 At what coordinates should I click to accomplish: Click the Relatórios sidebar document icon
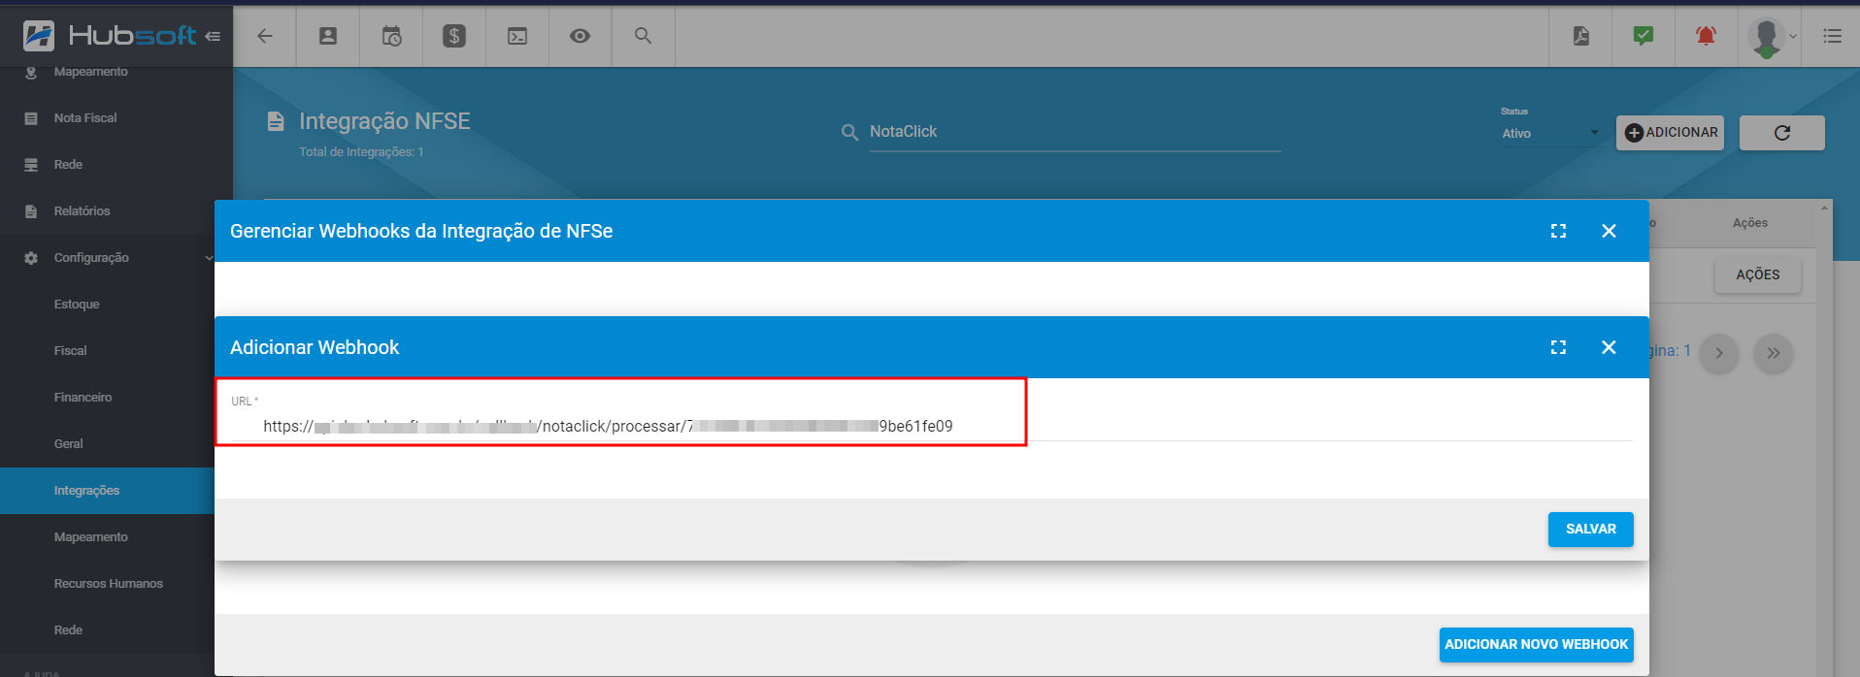31,211
